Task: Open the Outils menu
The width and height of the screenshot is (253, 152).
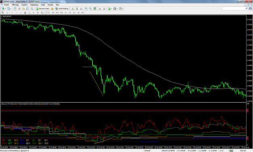Action: pos(43,5)
